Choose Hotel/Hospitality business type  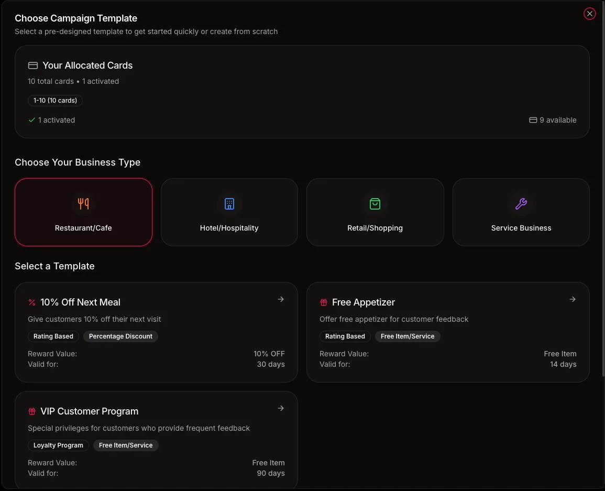pyautogui.click(x=229, y=228)
